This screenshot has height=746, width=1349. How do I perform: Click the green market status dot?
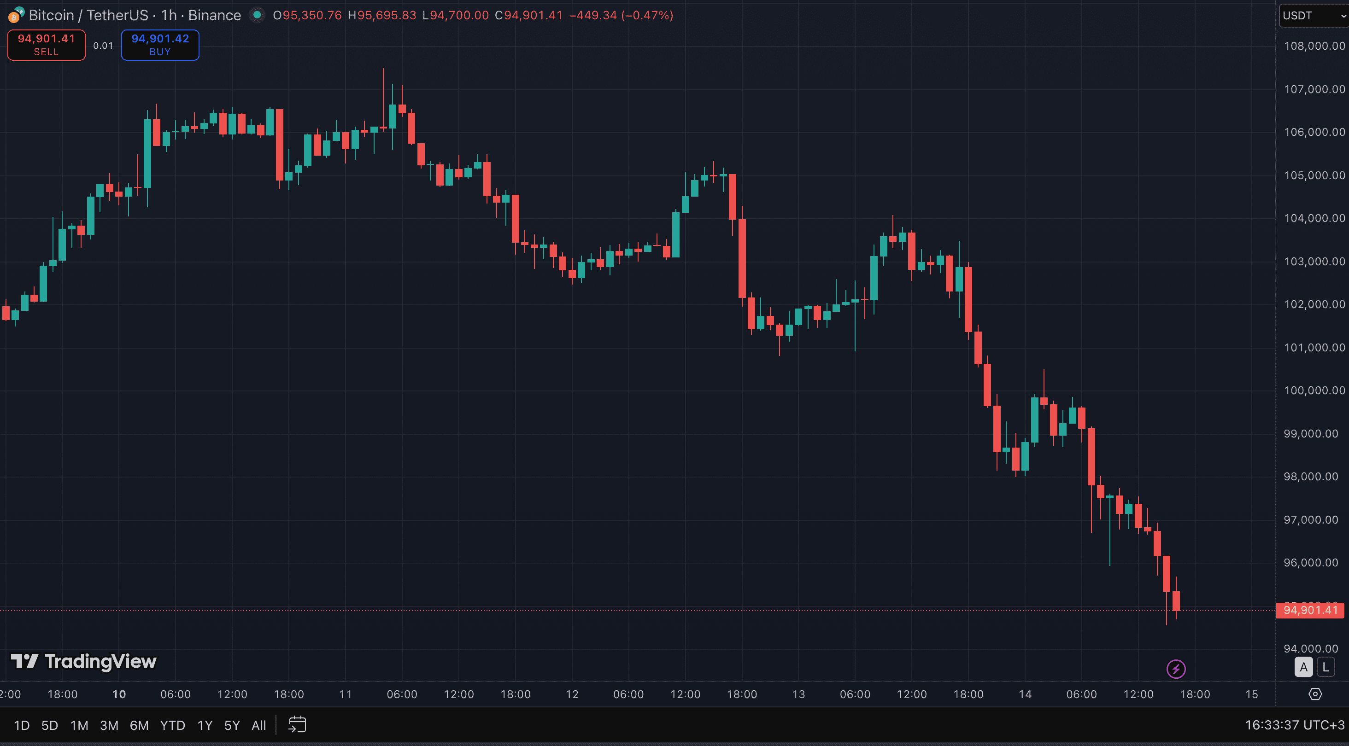tap(257, 15)
